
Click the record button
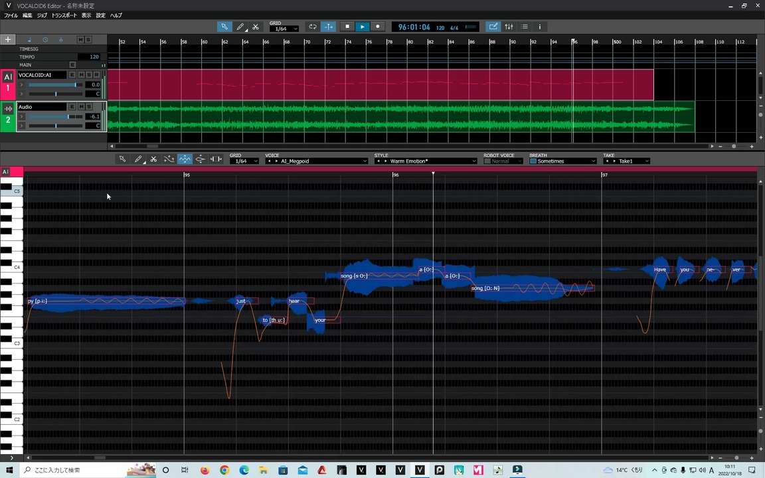click(378, 27)
